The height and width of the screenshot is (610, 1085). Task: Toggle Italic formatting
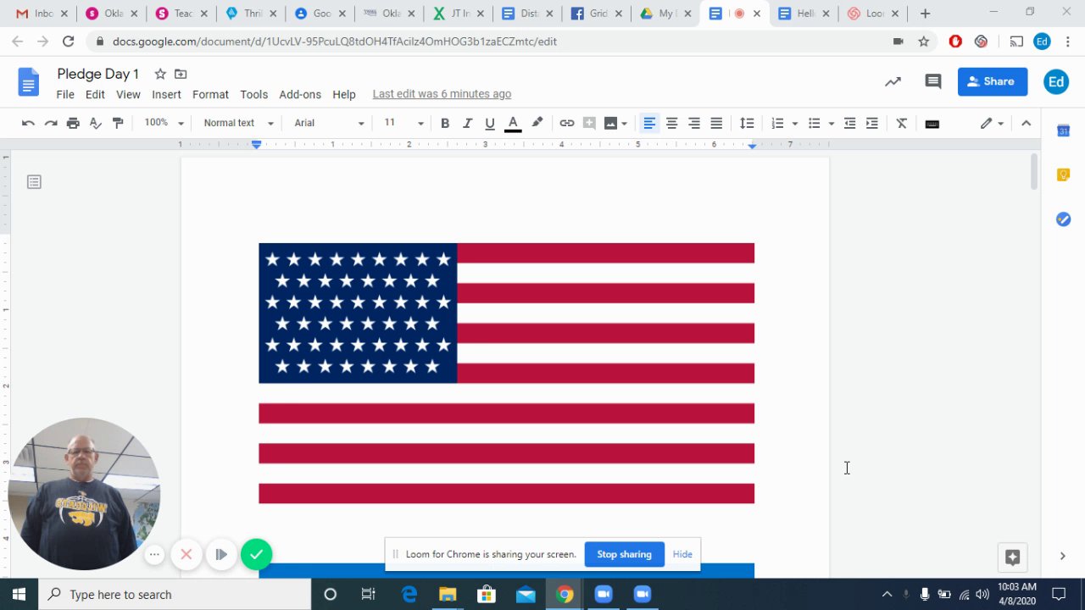click(x=467, y=123)
